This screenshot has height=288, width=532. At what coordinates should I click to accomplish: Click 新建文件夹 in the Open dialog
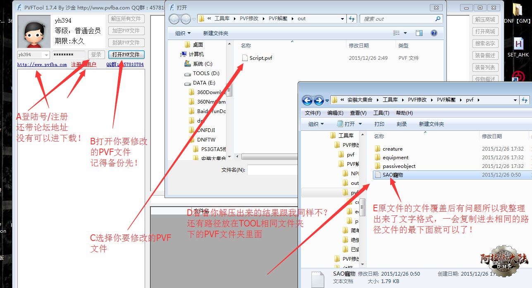click(215, 33)
